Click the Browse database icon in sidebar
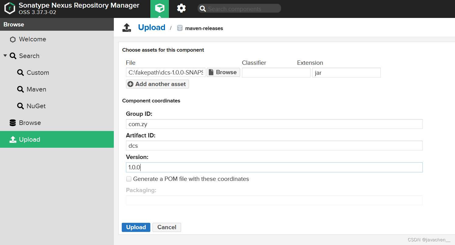 tap(12, 123)
